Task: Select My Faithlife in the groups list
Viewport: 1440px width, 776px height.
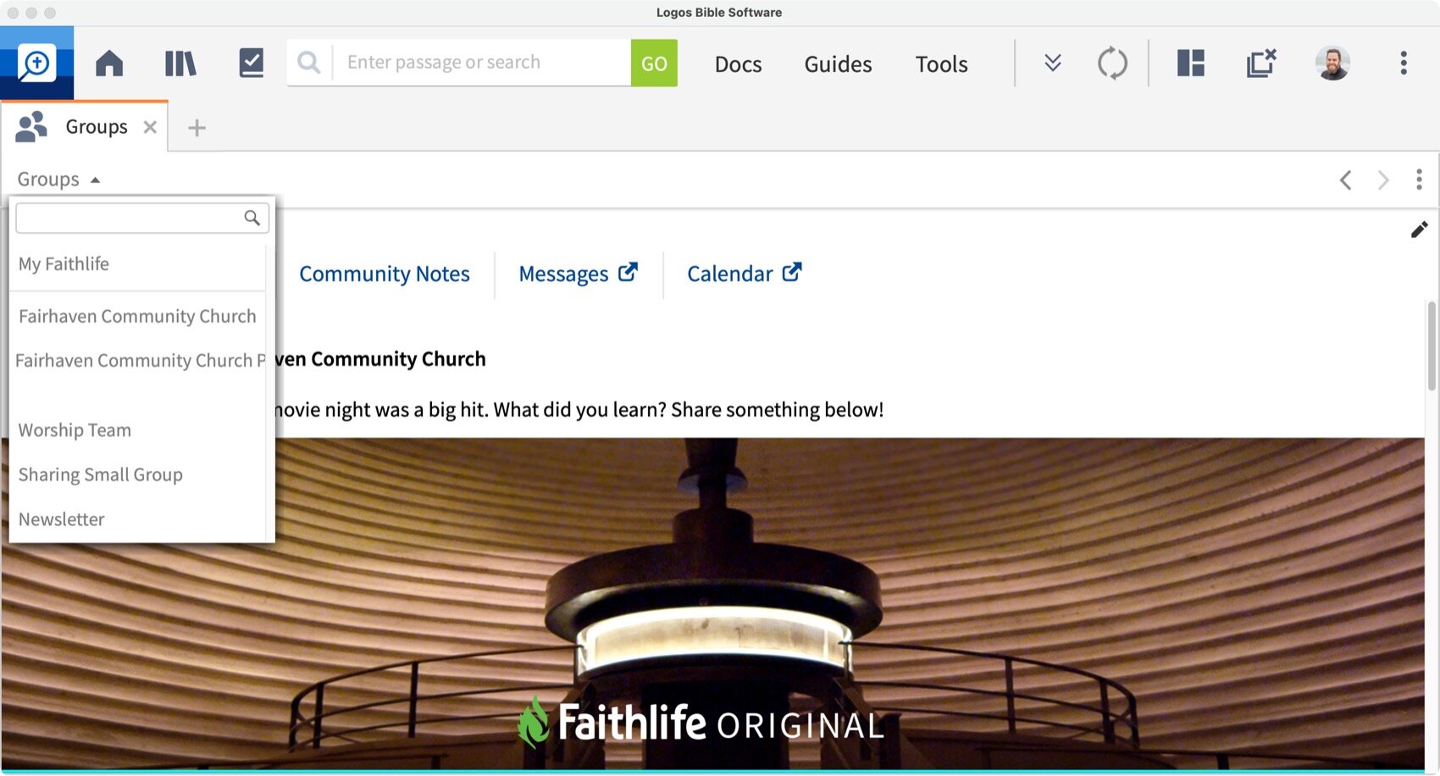Action: (64, 263)
